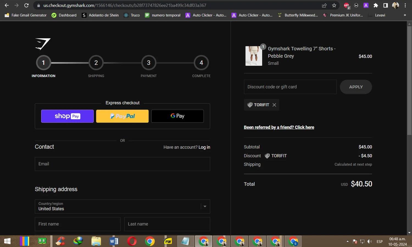
Task: Open the Adelanto de Shein bookmark
Action: click(100, 15)
